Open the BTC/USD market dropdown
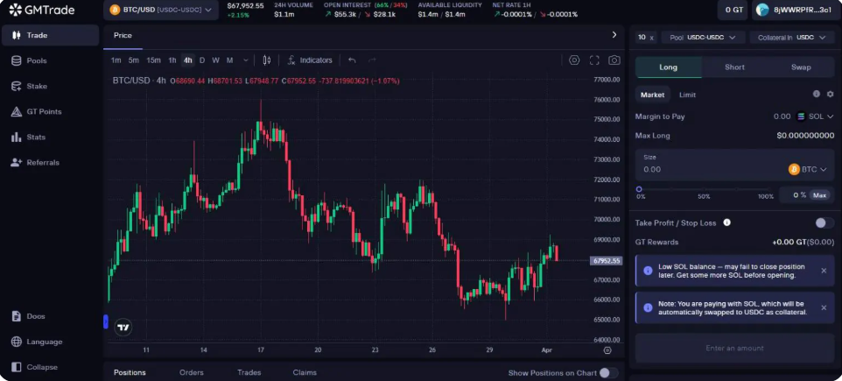Viewport: 842px width, 381px height. click(160, 10)
